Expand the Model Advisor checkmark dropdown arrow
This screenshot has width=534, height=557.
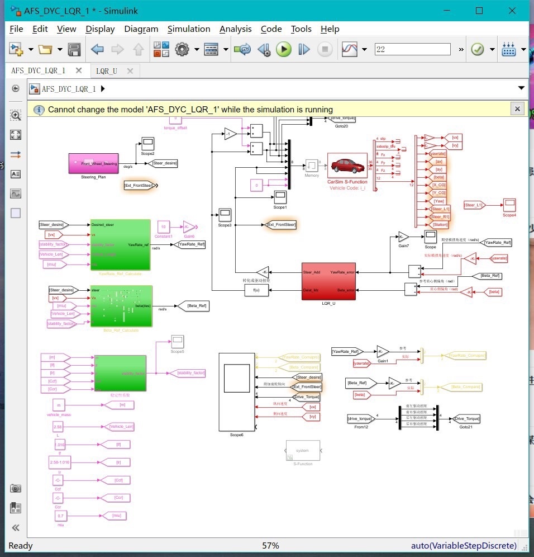[492, 49]
